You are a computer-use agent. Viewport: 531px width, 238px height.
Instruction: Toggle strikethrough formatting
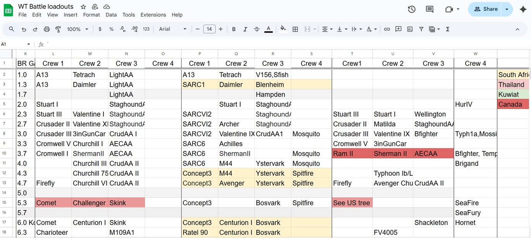point(257,29)
